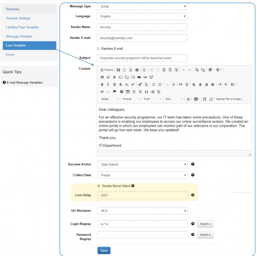Click the print icon in editor toolbar
Screen dimensions: 257x256
pyautogui.click(x=137, y=70)
